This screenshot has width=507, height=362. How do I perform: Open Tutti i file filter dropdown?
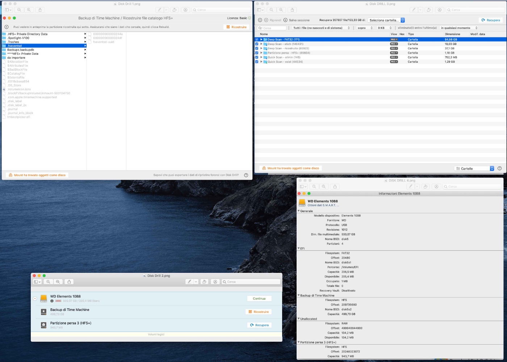point(322,28)
